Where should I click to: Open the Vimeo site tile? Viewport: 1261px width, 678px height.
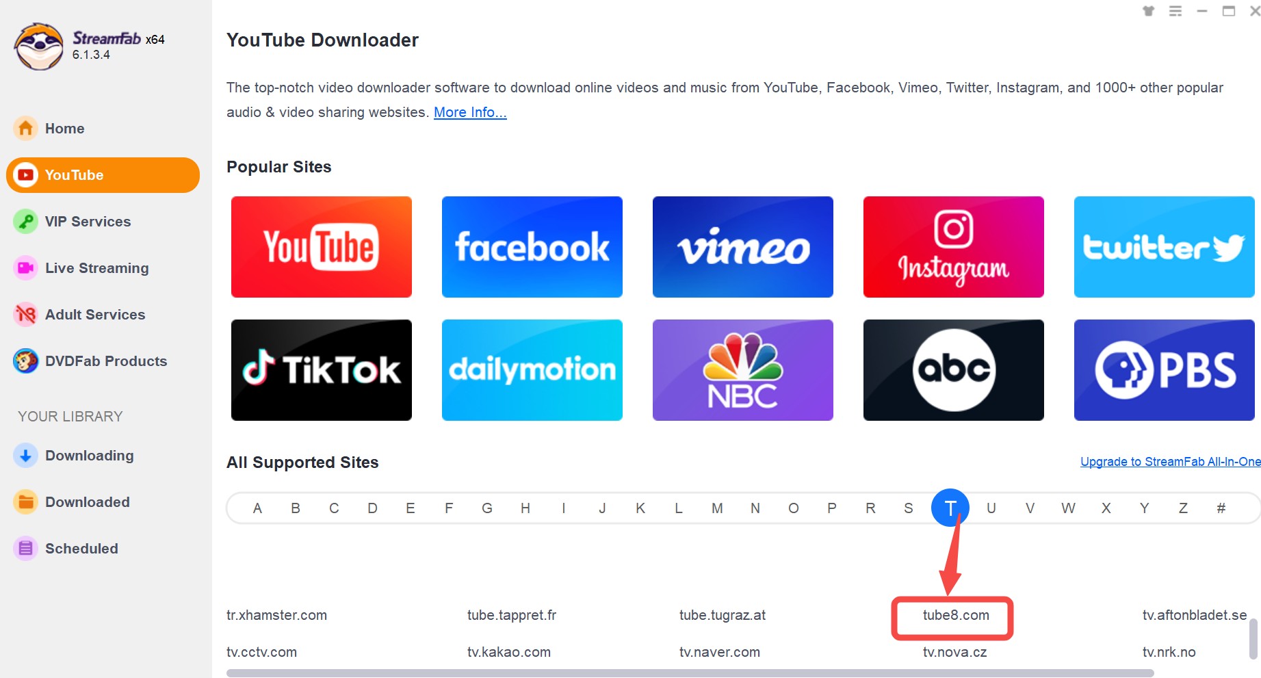click(x=743, y=247)
